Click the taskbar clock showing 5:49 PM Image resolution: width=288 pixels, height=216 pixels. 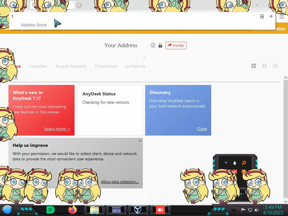[x=273, y=210]
